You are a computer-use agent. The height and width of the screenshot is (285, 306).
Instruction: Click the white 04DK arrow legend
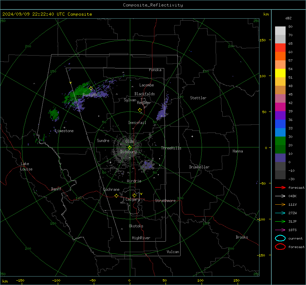point(280,196)
